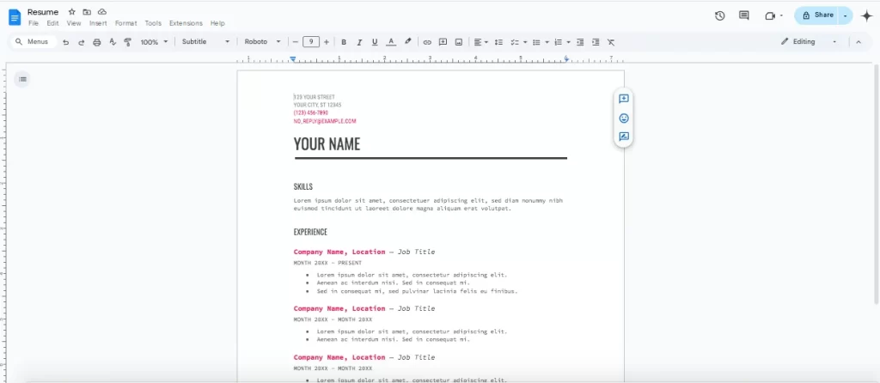
Task: Add comment from the page side panel
Action: 624,99
